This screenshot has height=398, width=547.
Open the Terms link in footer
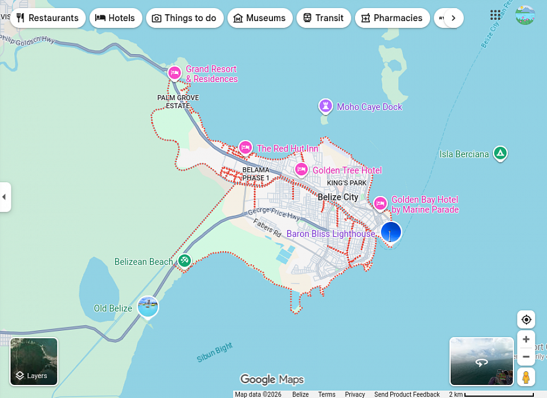click(326, 394)
